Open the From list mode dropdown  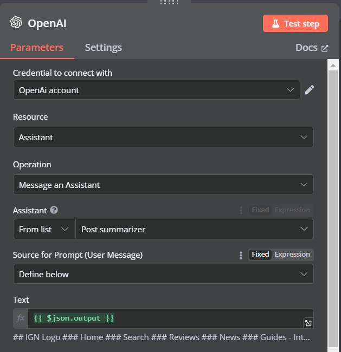[44, 229]
